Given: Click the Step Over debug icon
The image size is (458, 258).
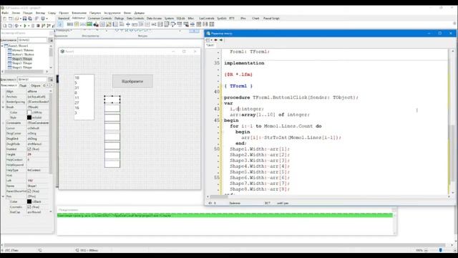Looking at the screenshot, I should [49, 26].
